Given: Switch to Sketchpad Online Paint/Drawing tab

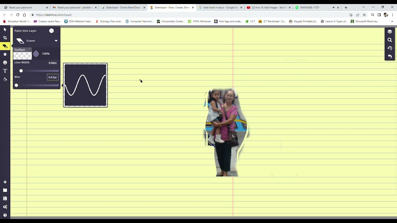Looking at the screenshot, I should (x=123, y=7).
